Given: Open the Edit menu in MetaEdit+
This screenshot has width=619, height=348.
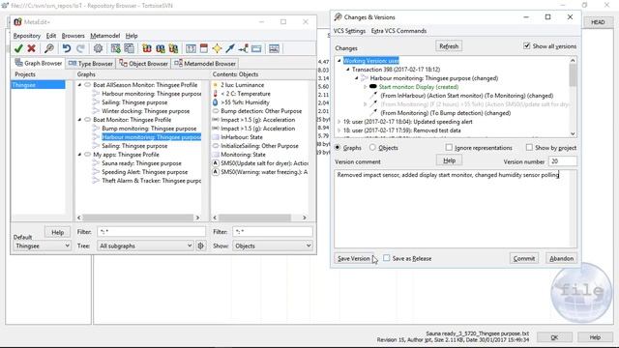Looking at the screenshot, I should point(51,36).
